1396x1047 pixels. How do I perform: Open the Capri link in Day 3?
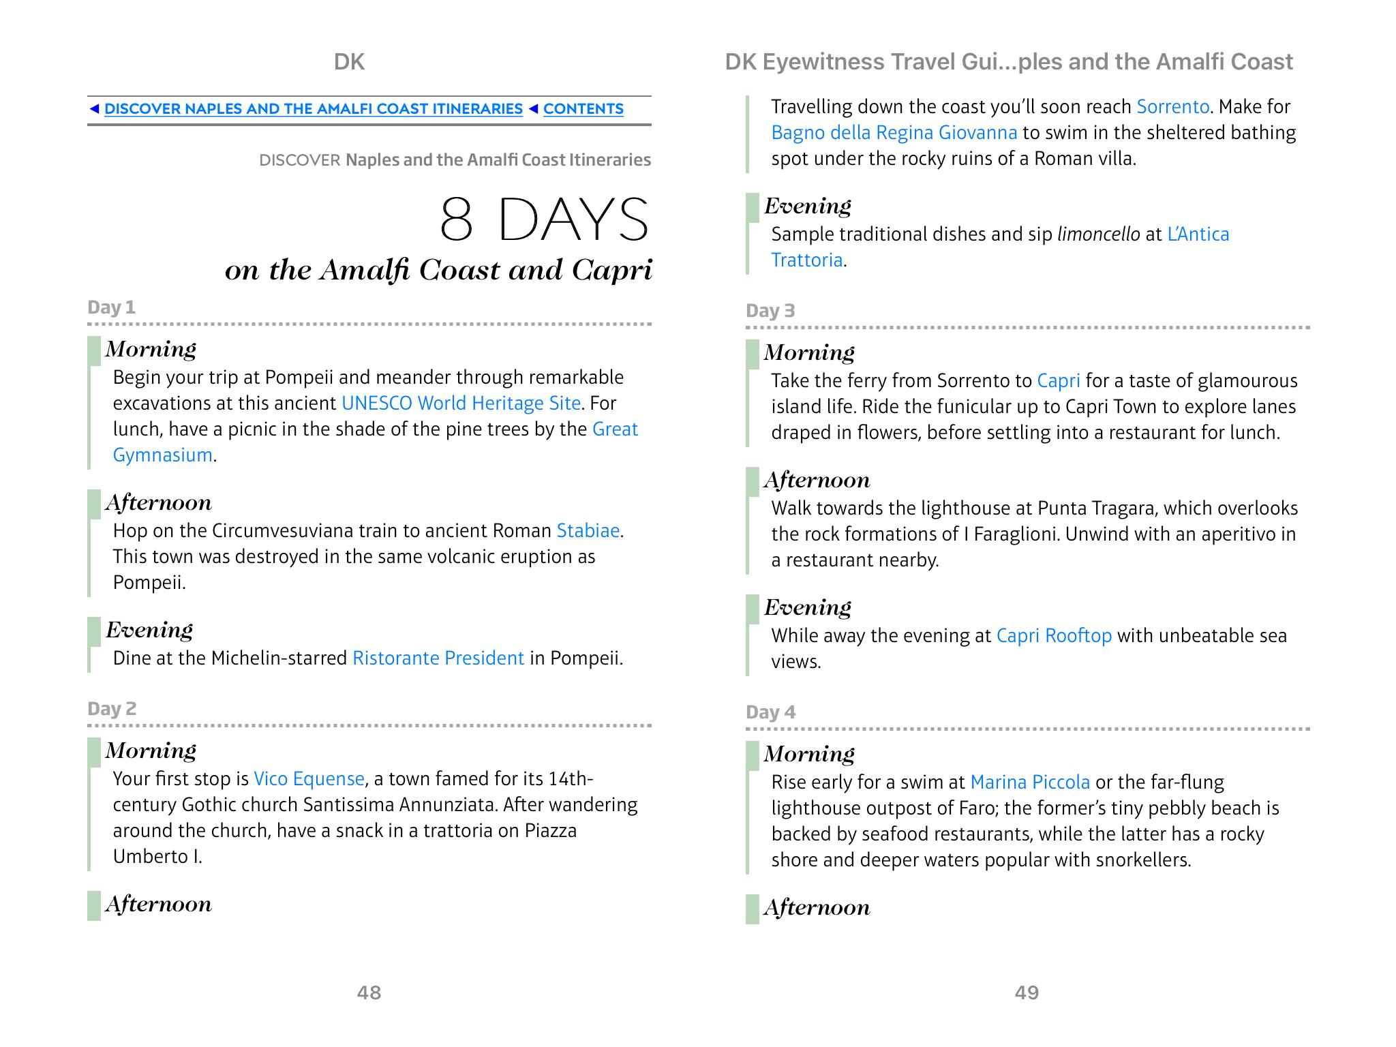coord(1058,381)
